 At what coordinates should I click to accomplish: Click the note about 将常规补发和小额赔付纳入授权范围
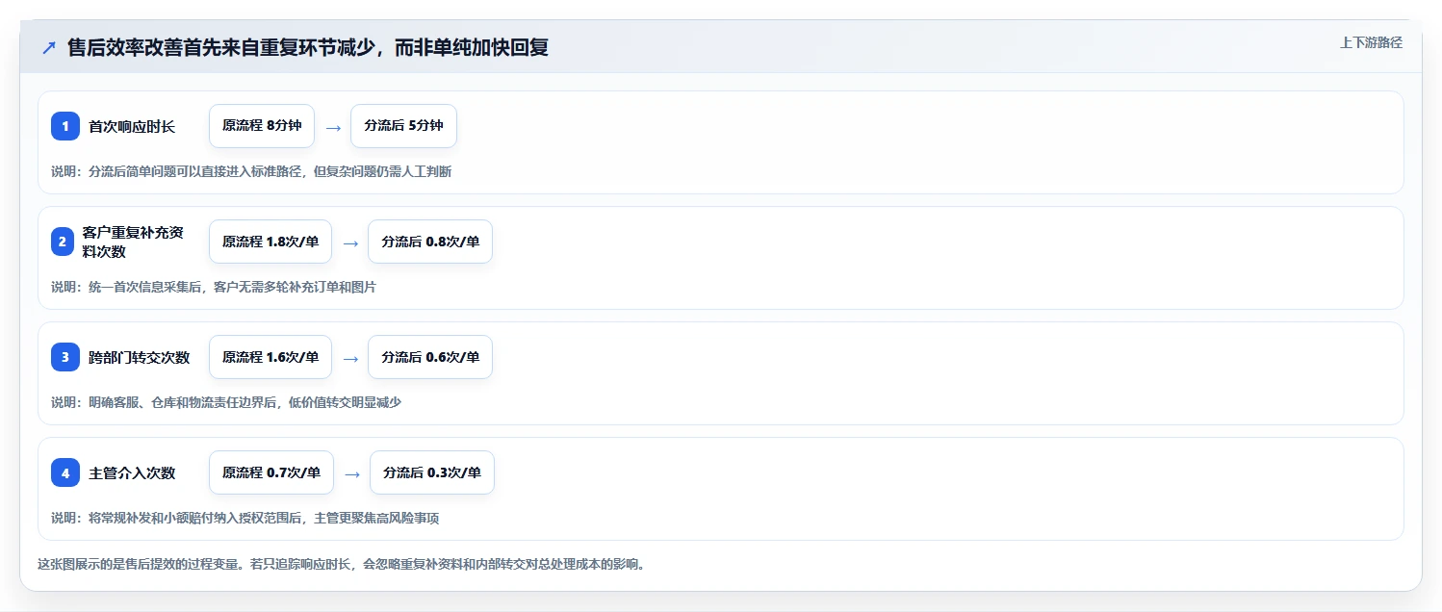245,518
